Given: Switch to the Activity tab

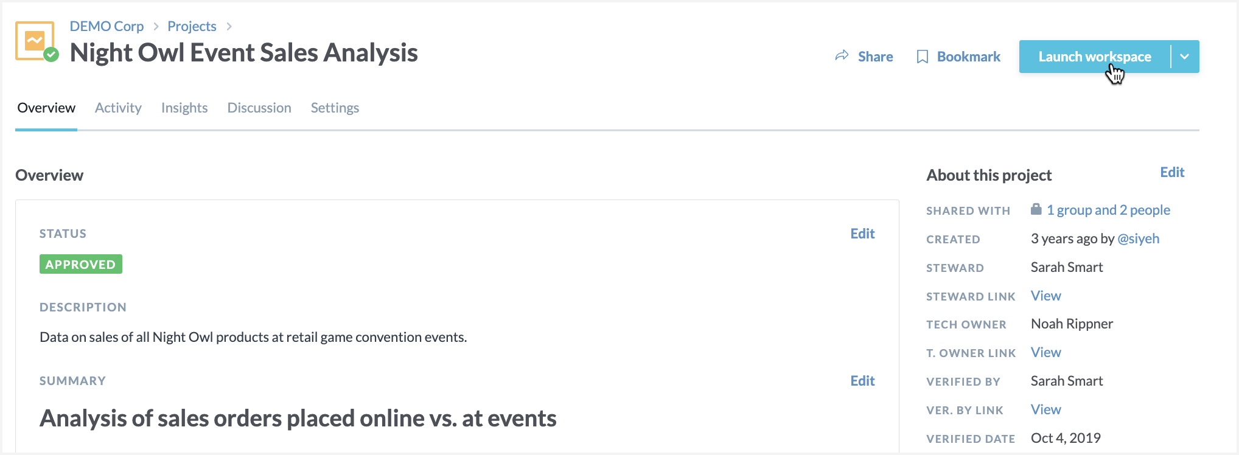Looking at the screenshot, I should click(118, 108).
